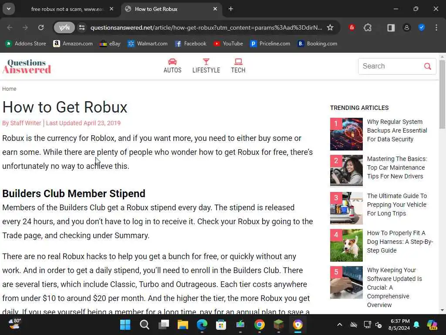Close the 'How to Get Robux' tab
Viewport: 446px width, 335px height.
(215, 9)
